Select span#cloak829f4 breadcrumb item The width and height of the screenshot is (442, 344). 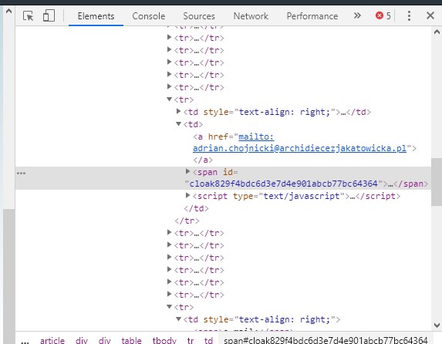point(326,340)
